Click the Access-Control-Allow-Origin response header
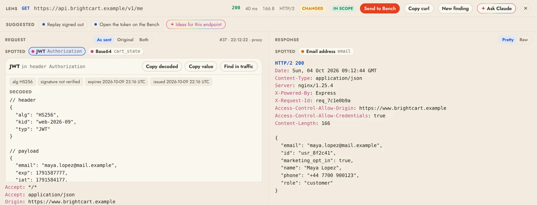 [361, 108]
